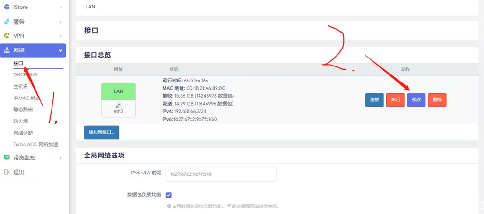Click the blue 连接 button
The image size is (484, 214).
pyautogui.click(x=374, y=100)
